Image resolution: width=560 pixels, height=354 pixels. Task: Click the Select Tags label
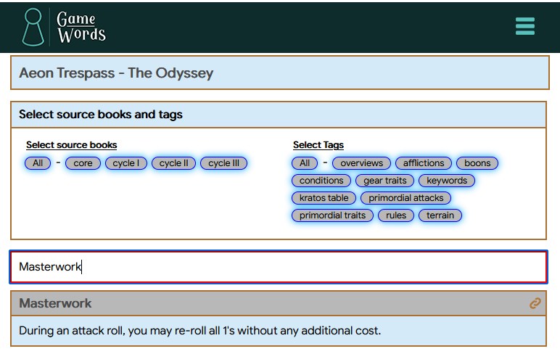click(318, 145)
